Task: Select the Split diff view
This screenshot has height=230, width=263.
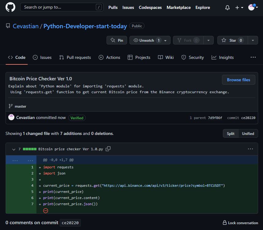Action: [231, 134]
